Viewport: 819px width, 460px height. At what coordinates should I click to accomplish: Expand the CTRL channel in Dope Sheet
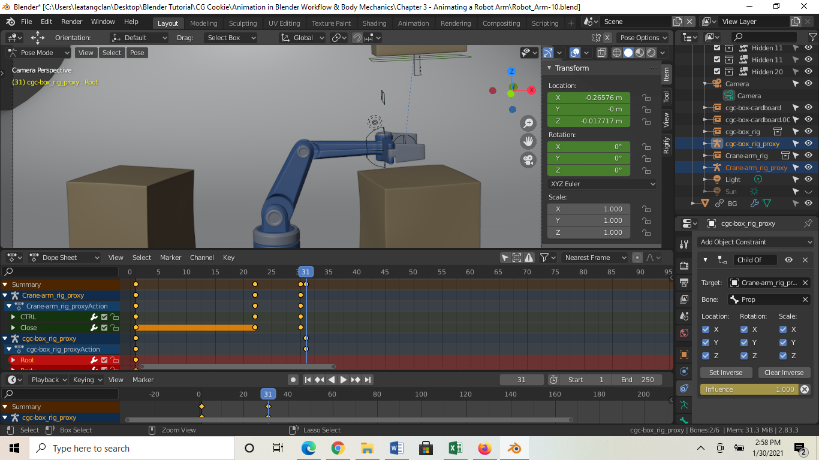pyautogui.click(x=13, y=317)
